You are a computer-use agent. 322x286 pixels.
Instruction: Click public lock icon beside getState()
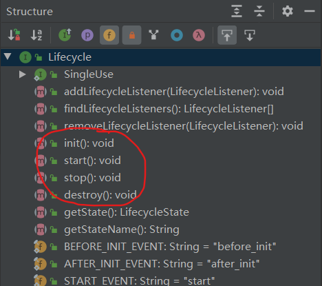point(54,212)
